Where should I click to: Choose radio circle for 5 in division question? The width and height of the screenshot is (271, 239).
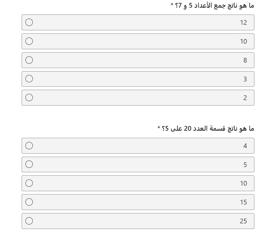29,164
